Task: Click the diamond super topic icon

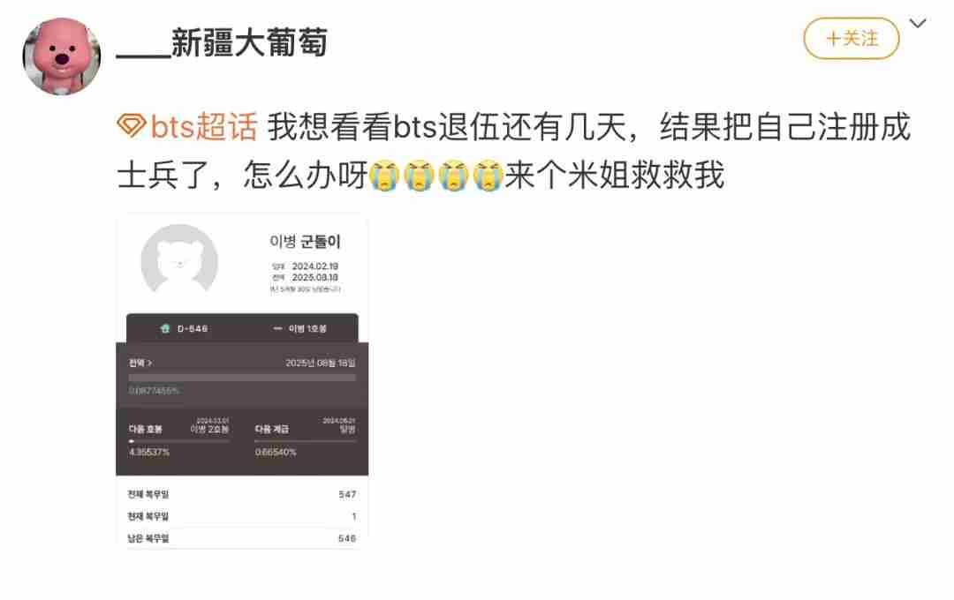Action: click(x=131, y=126)
